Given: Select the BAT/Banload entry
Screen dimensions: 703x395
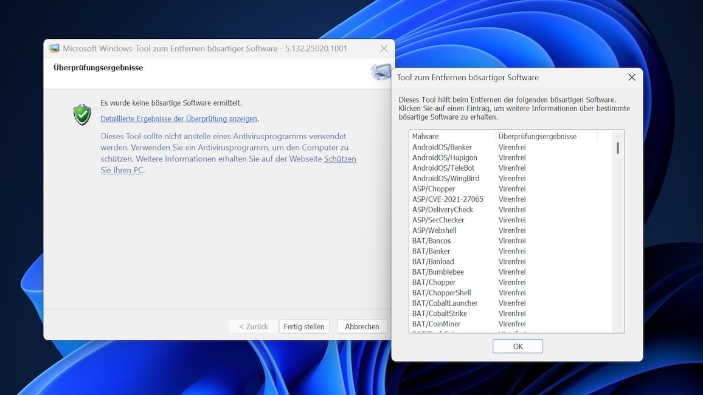Looking at the screenshot, I should pyautogui.click(x=432, y=261).
